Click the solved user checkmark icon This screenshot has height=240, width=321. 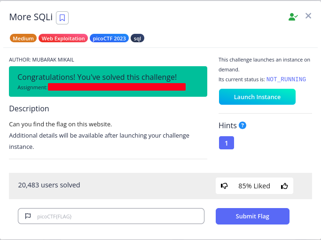(293, 16)
